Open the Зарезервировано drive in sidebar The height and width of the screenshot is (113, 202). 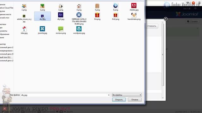click(x=7, y=51)
